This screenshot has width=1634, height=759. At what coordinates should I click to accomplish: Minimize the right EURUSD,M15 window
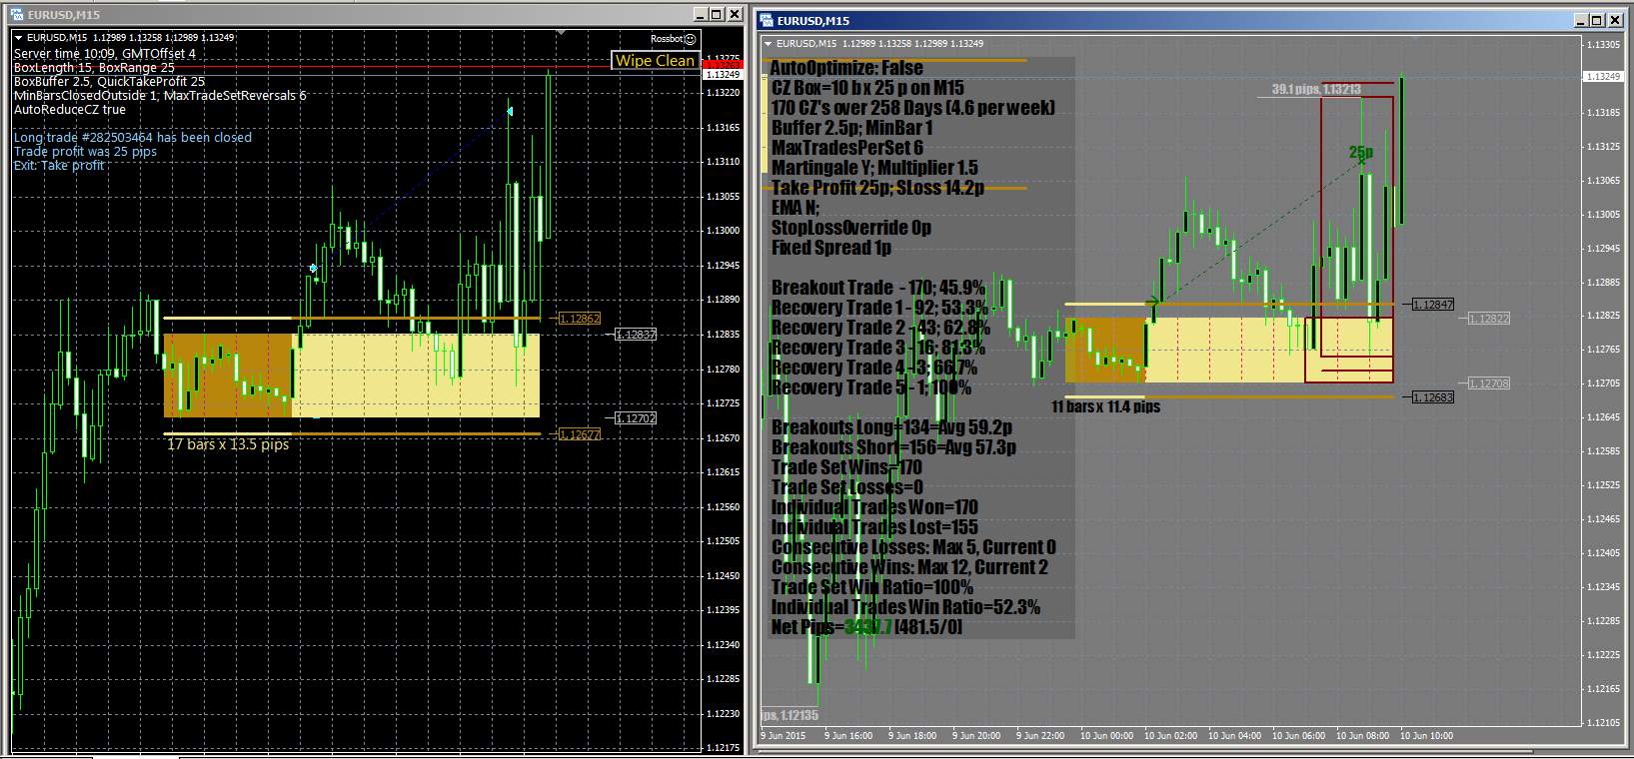(x=1581, y=20)
